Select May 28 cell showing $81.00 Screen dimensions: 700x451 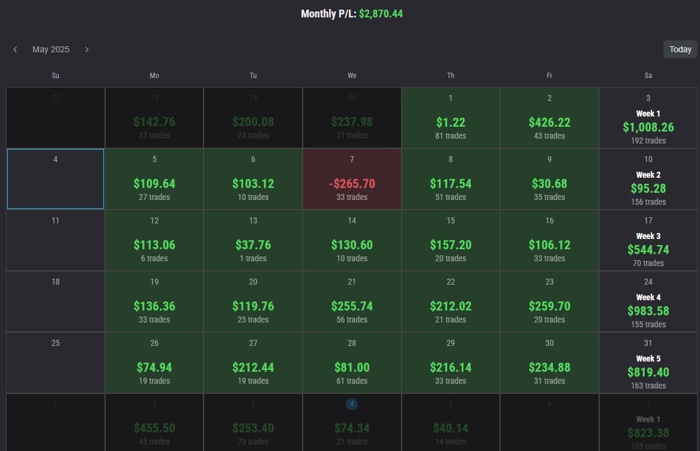(352, 363)
